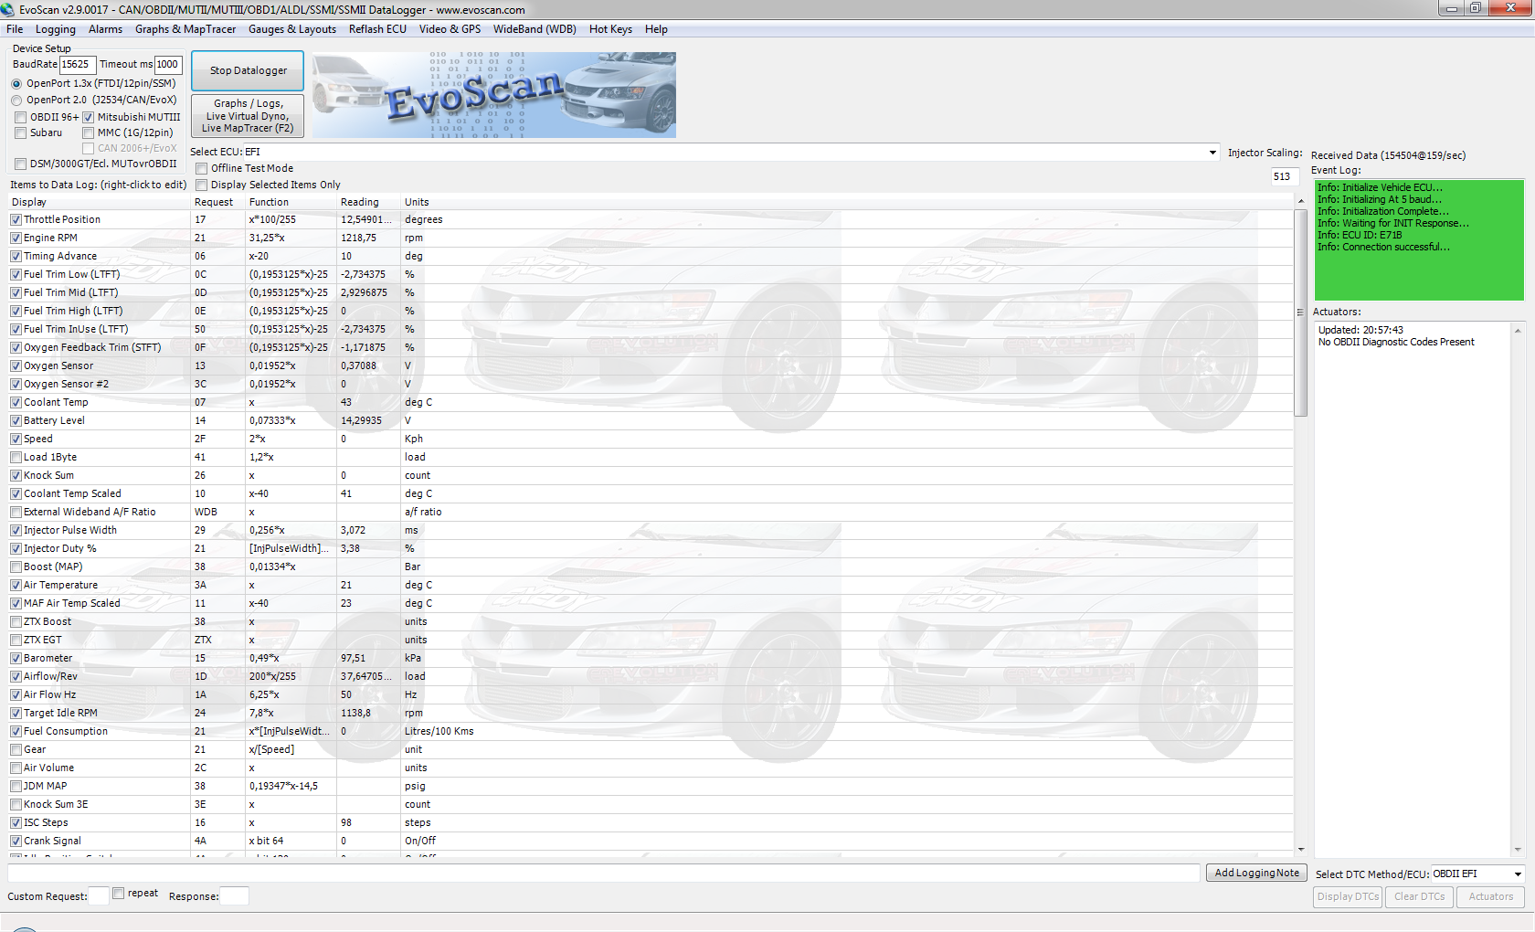Screen dimensions: 1535x932
Task: Select the Coolant Temp row label
Action: (x=56, y=402)
